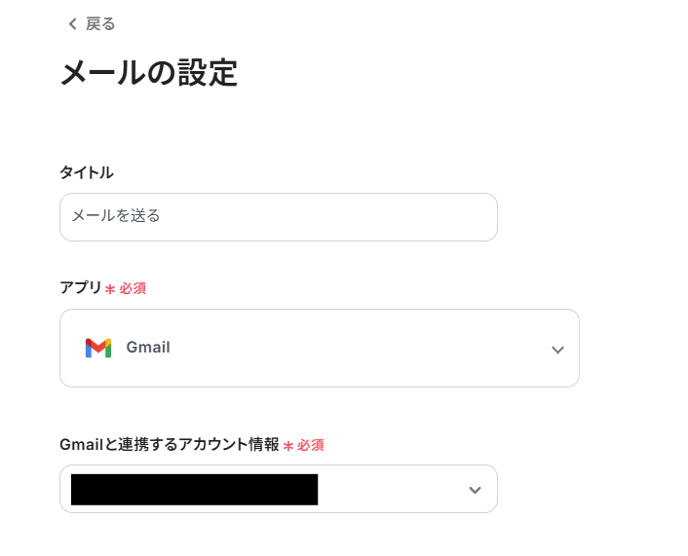Click 必須 text next to アカウント情報
Screen dimensions: 688x556
pyautogui.click(x=311, y=445)
